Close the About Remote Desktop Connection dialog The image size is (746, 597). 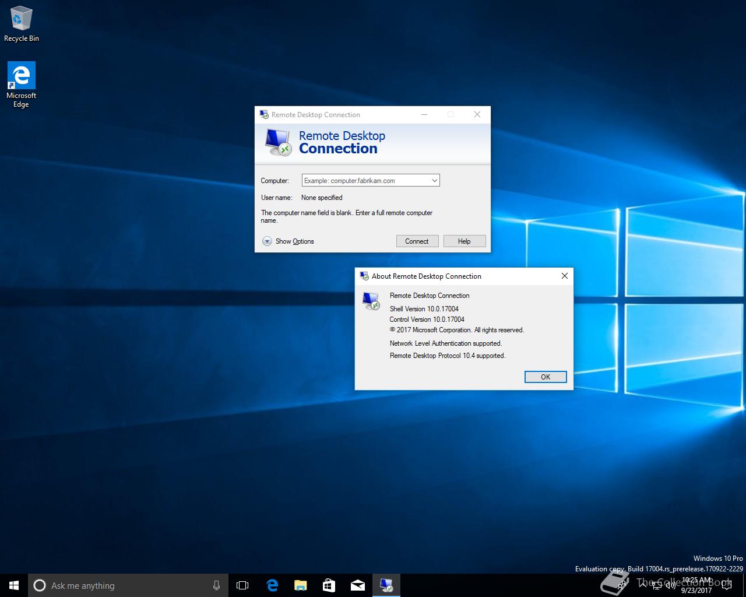tap(564, 276)
